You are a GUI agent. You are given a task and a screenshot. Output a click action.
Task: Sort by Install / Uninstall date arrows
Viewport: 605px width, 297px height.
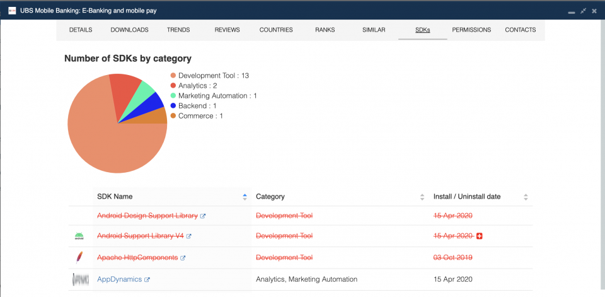[526, 197]
